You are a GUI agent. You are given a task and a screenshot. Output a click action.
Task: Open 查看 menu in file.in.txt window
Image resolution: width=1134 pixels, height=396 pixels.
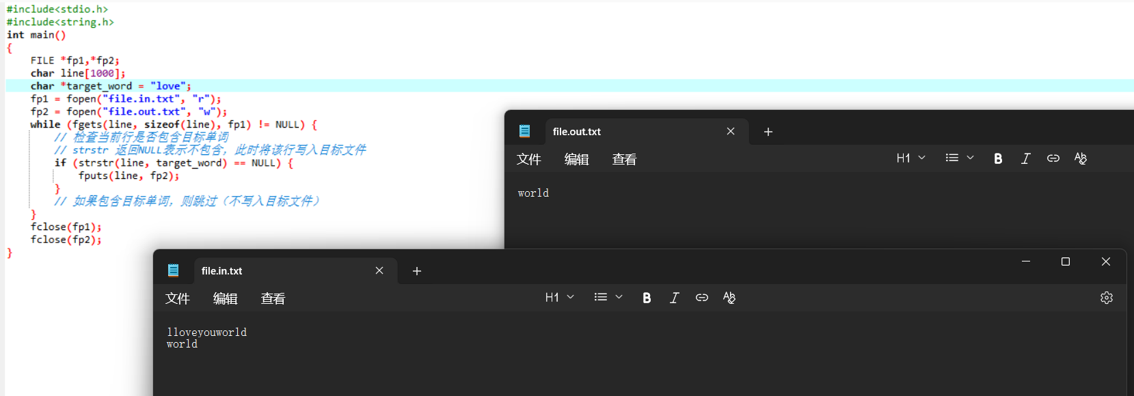pos(273,298)
